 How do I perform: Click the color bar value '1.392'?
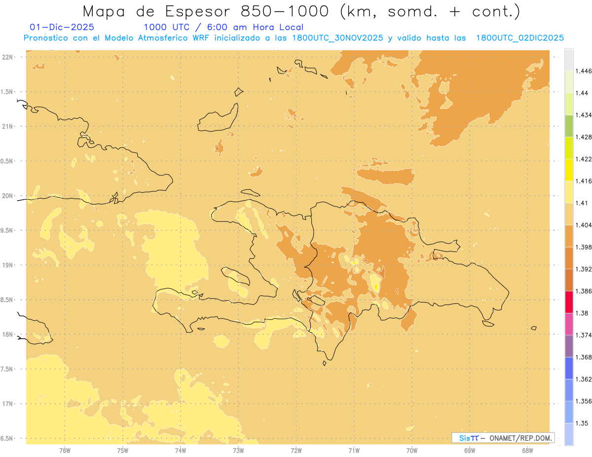coord(583,269)
